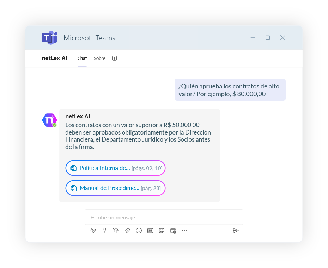The image size is (328, 268).
Task: Open the Sobre tab
Action: 99,58
